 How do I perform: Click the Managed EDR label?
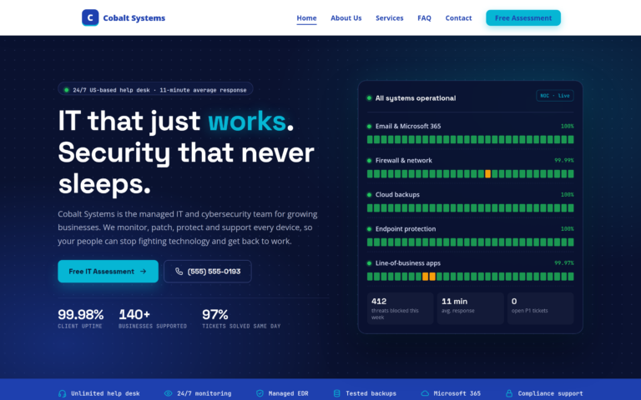(x=288, y=393)
